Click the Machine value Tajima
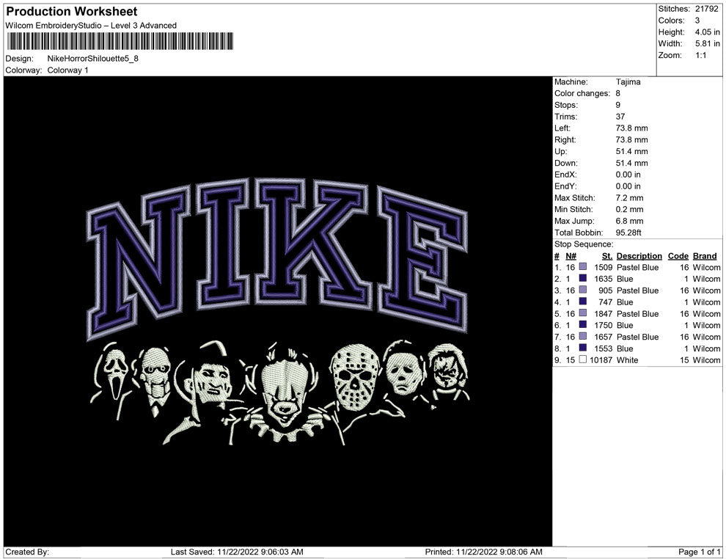Screen dimensions: 726x559 coord(628,81)
